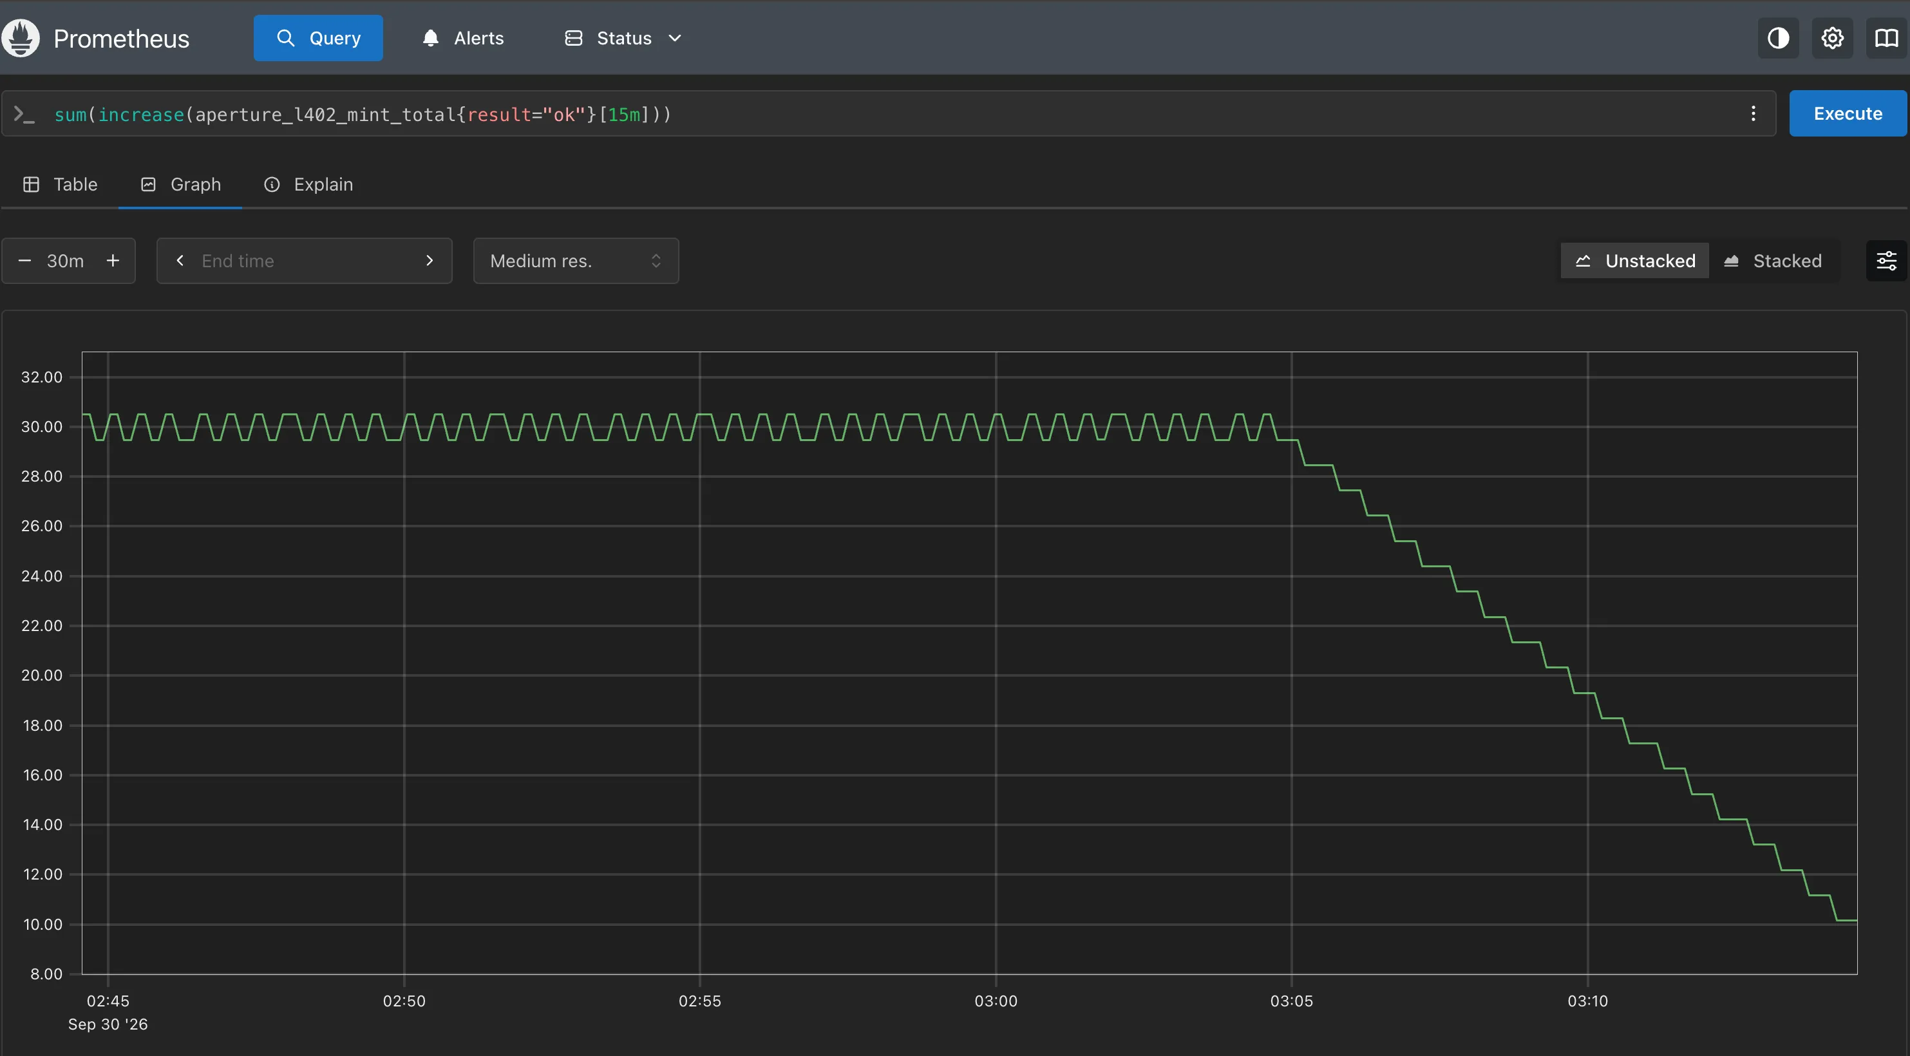The height and width of the screenshot is (1056, 1910).
Task: Click the Prometheus flame logo
Action: (x=21, y=38)
